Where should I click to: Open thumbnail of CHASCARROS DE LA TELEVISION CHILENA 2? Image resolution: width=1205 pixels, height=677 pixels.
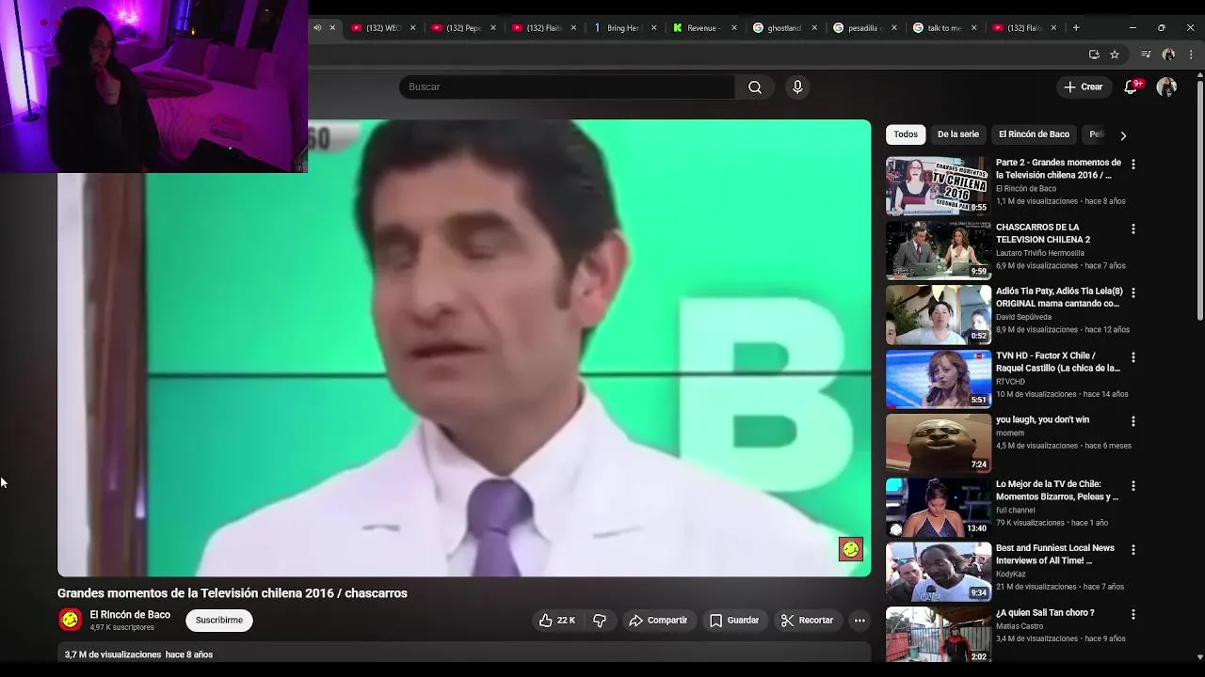click(939, 250)
